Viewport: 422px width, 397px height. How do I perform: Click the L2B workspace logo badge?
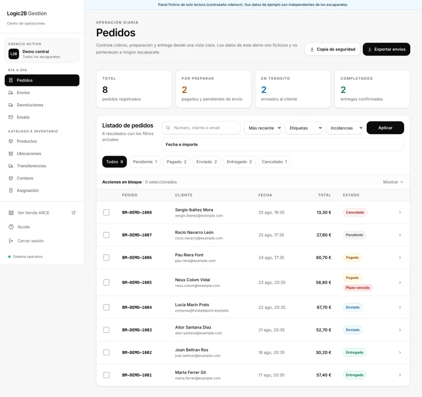pos(14,54)
